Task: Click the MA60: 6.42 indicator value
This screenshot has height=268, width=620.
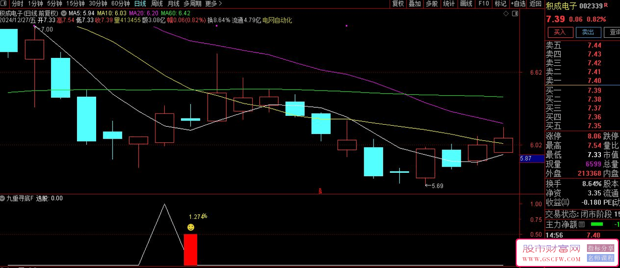Action: point(175,12)
